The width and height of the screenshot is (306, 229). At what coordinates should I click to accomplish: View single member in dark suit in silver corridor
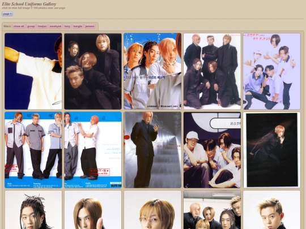[x=152, y=150]
